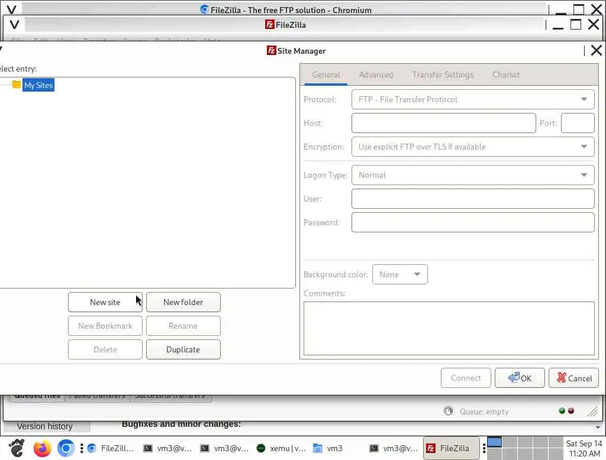Open the FileZilla window menu button
The image size is (606, 460).
tap(14, 24)
